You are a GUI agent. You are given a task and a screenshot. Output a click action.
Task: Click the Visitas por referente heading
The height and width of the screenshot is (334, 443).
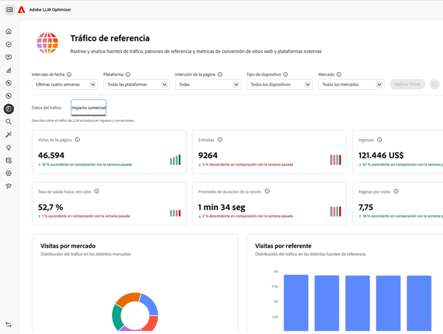click(x=283, y=246)
